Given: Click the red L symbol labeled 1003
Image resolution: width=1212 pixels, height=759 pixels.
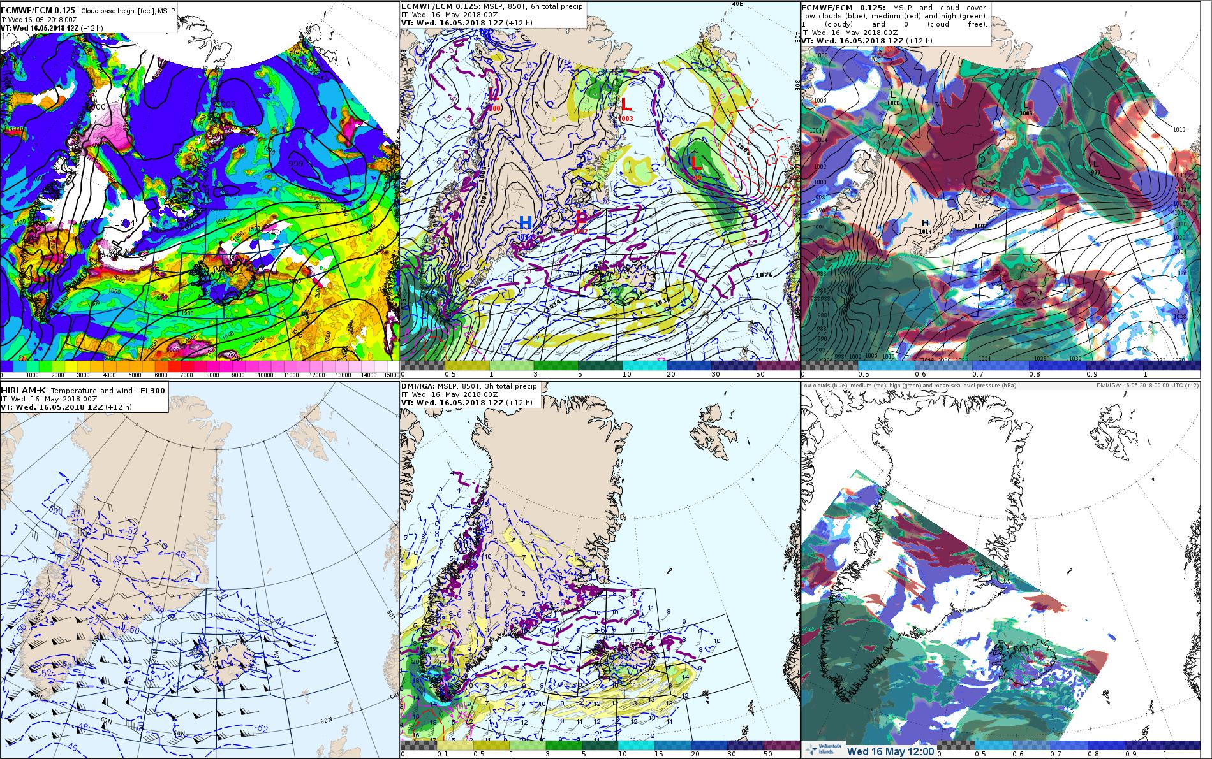Looking at the screenshot, I should pos(626,105).
